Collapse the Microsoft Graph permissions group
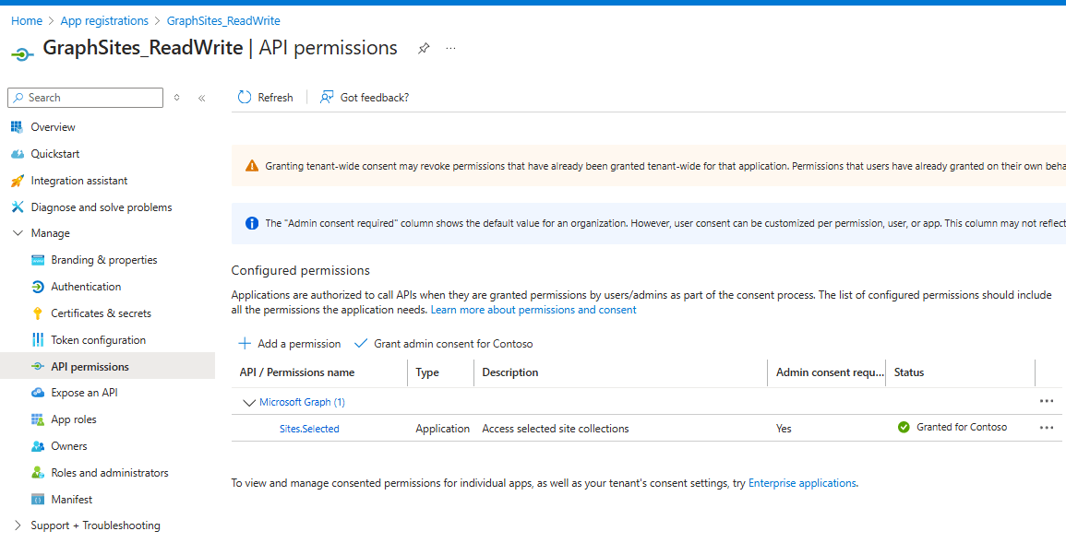 coord(249,402)
